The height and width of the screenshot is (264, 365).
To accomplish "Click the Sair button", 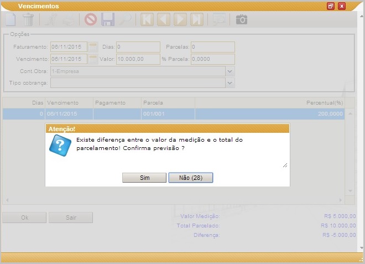I will (71, 218).
